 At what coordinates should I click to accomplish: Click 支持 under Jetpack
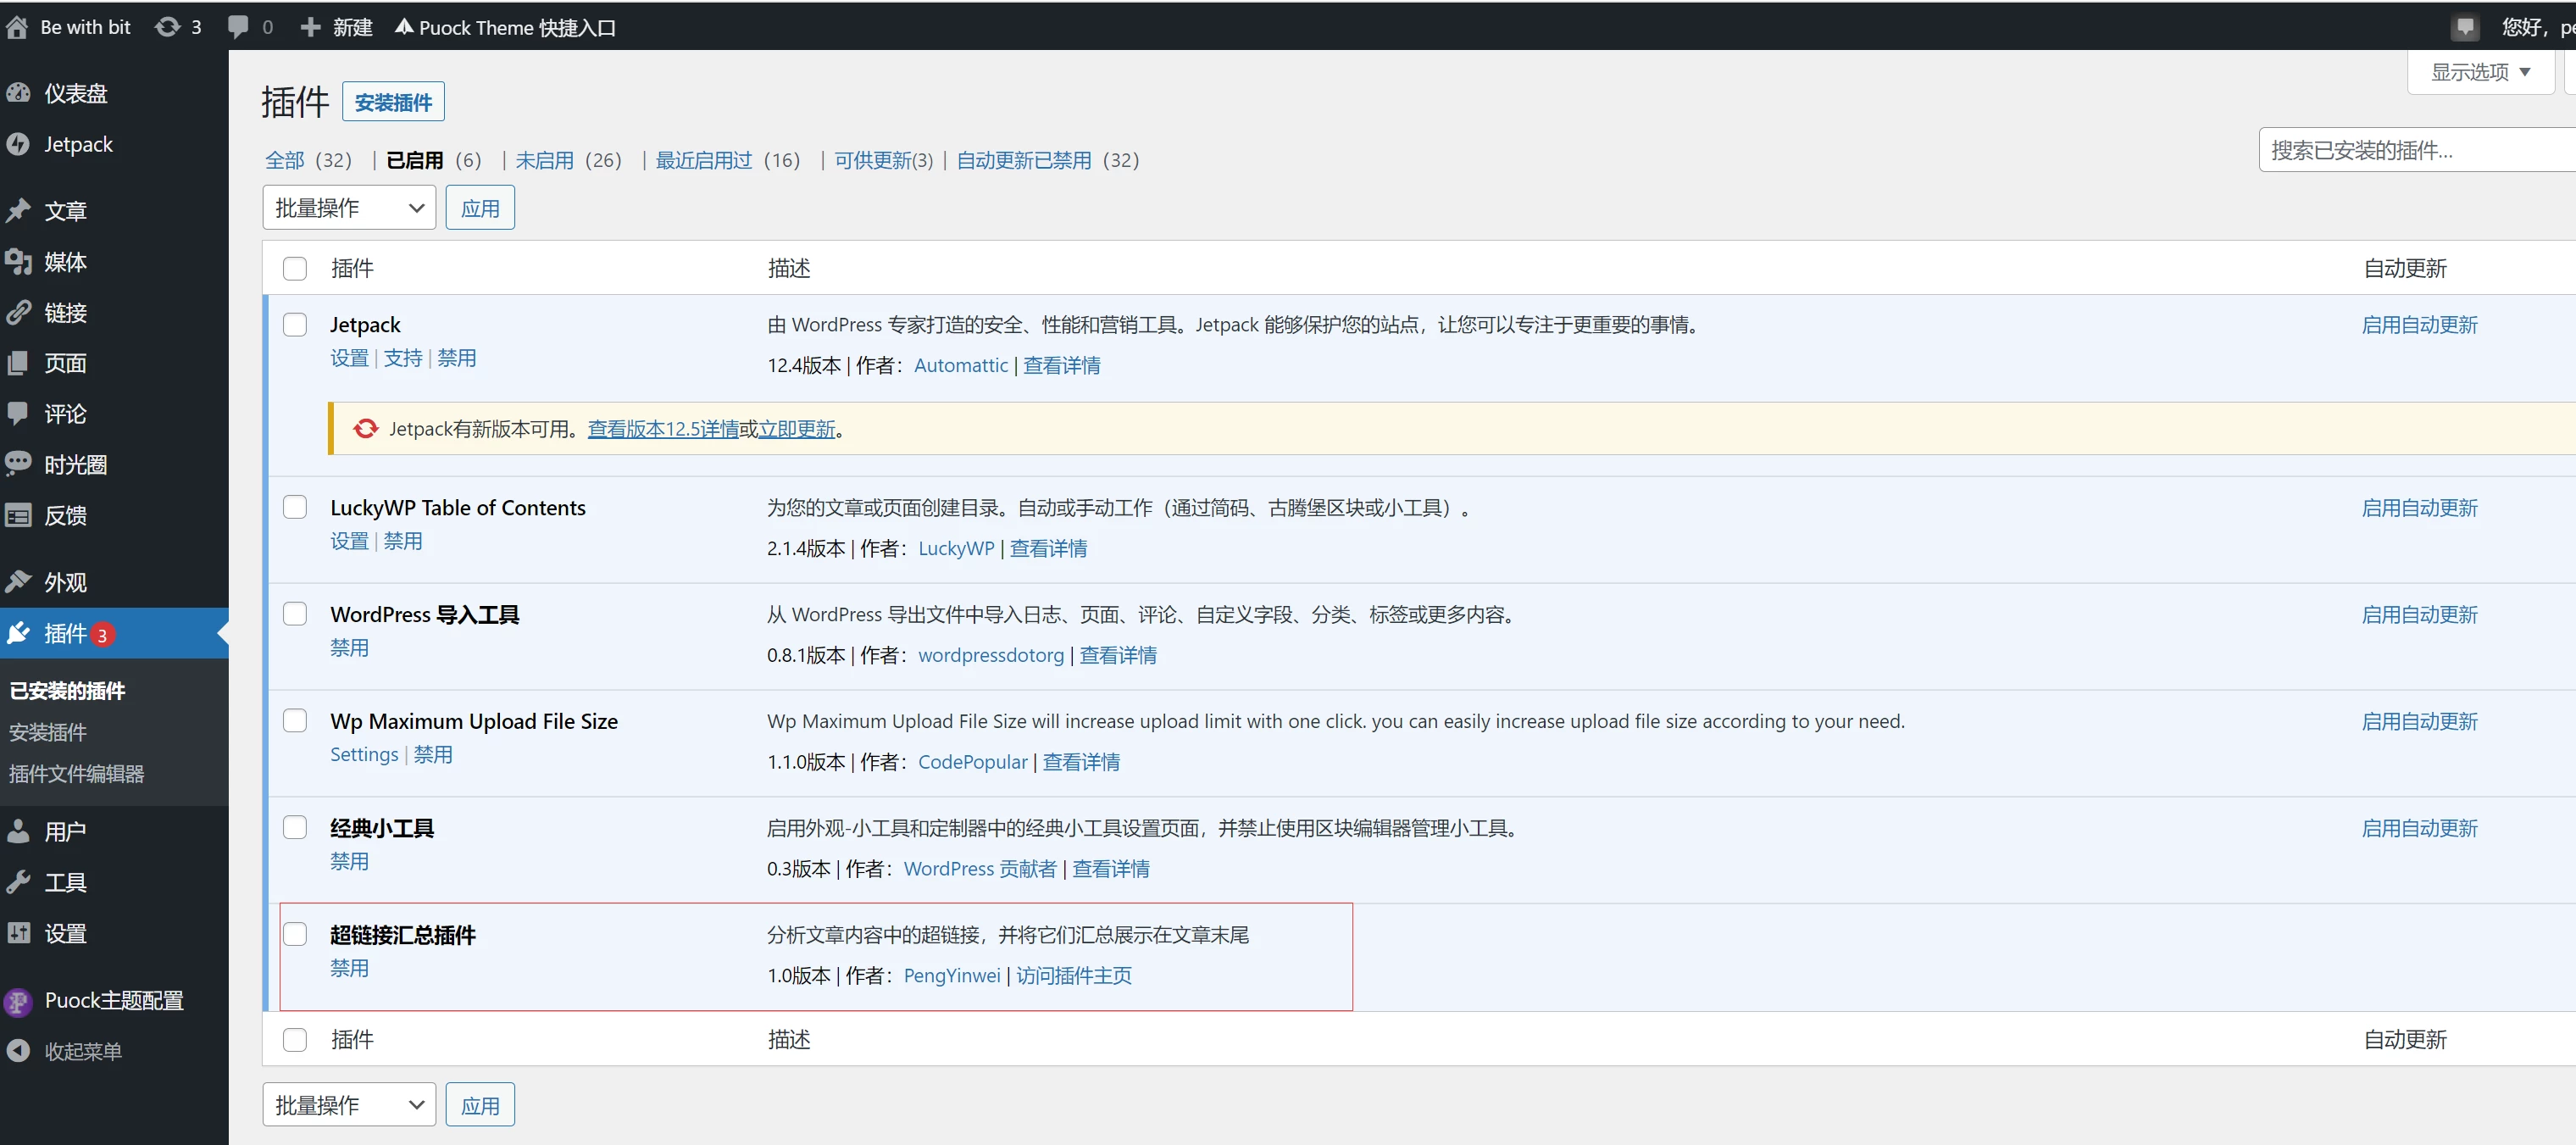(x=403, y=358)
